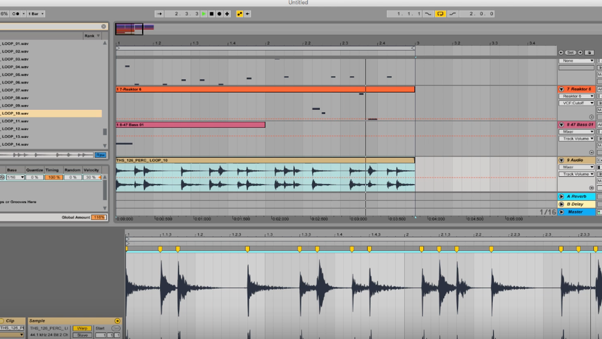Click the Set locator button
602x339 pixels.
pyautogui.click(x=570, y=52)
